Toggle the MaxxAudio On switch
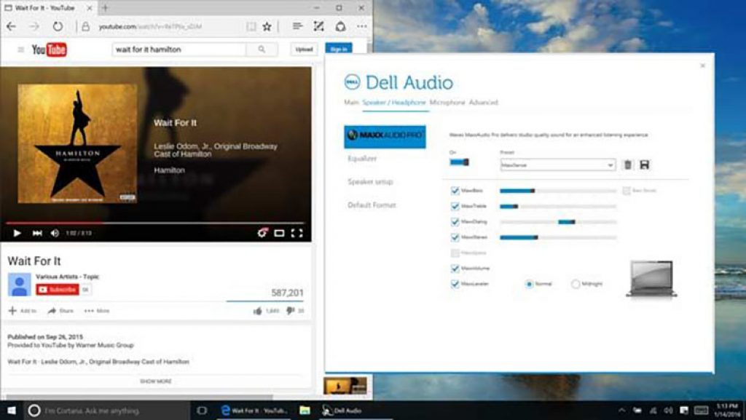 (459, 162)
